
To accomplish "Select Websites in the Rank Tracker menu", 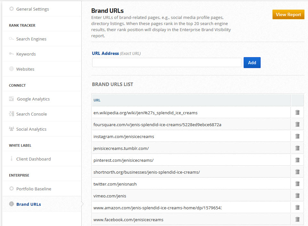I will point(25,69).
